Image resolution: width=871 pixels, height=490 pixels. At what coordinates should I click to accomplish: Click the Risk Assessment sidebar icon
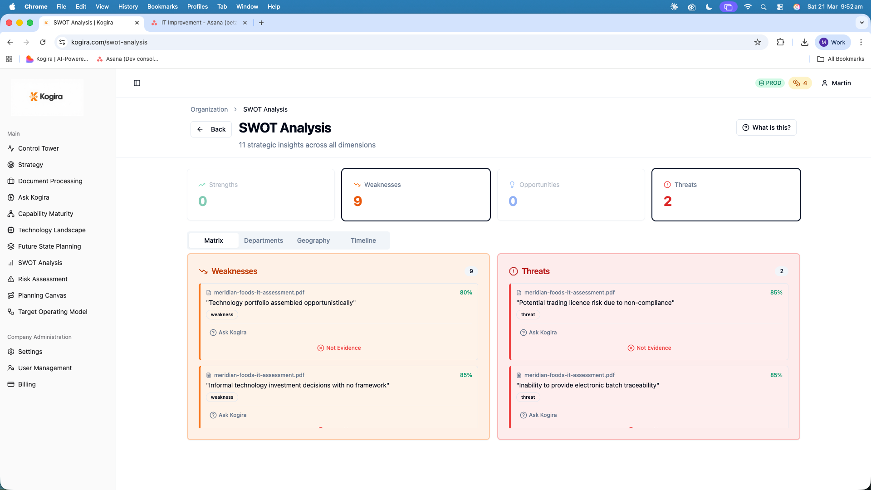11,279
